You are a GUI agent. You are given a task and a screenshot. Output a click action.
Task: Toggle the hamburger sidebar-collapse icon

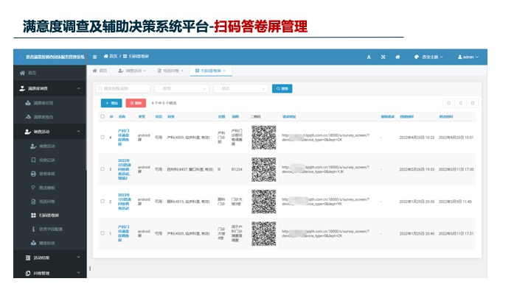click(x=95, y=57)
